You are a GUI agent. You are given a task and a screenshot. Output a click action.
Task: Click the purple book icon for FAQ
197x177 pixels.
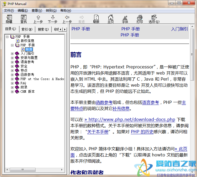coord(17,83)
